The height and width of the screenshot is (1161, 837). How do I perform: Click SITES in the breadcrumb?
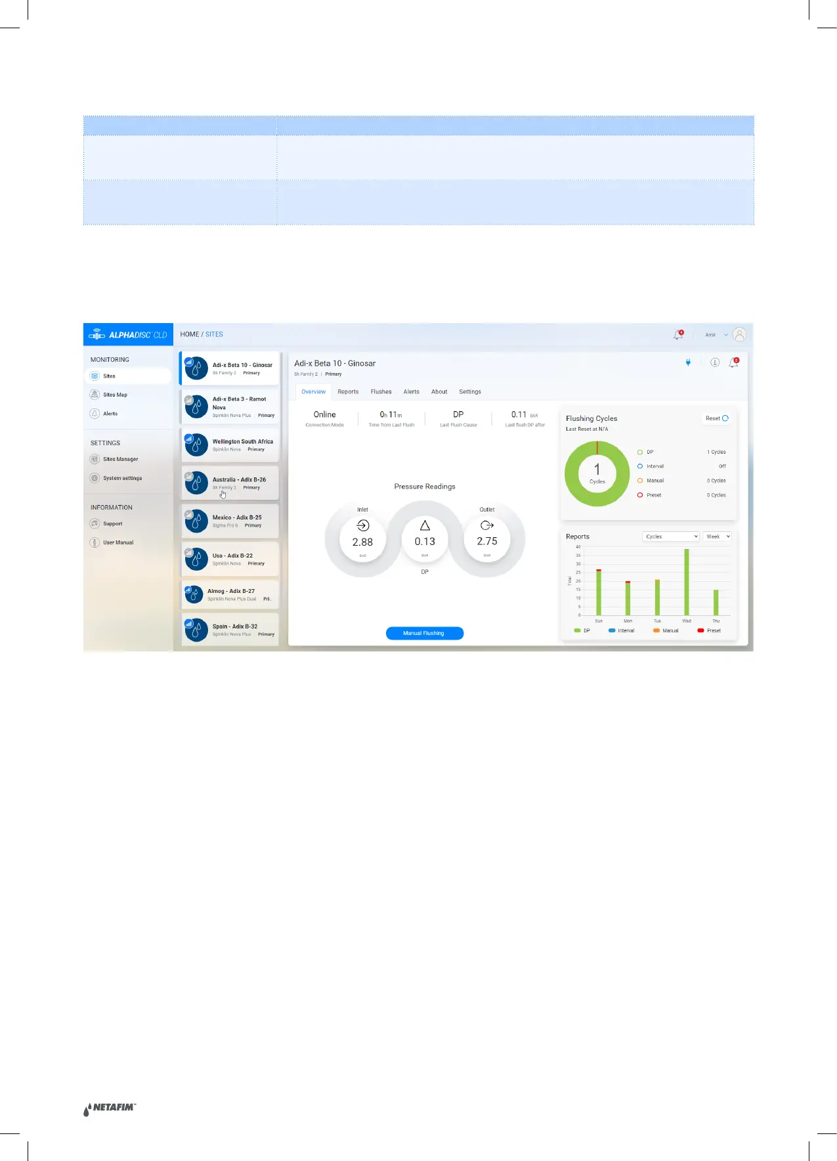[214, 334]
